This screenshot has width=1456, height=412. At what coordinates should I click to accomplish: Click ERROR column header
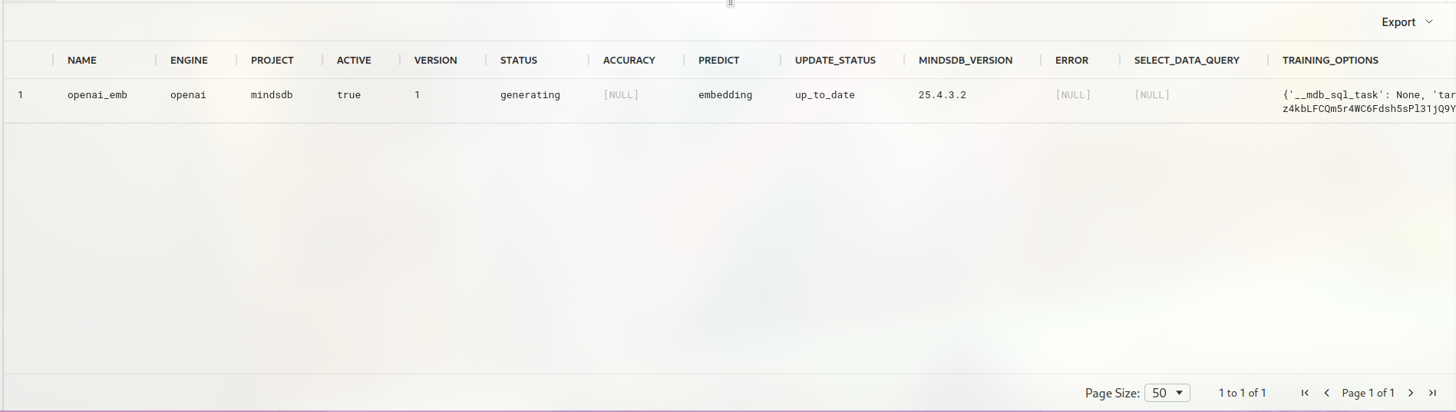pyautogui.click(x=1071, y=60)
